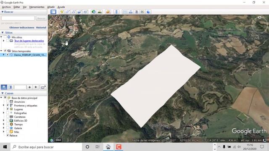Enable the Anuncios layer checkbox
The width and height of the screenshot is (269, 151).
point(8,102)
